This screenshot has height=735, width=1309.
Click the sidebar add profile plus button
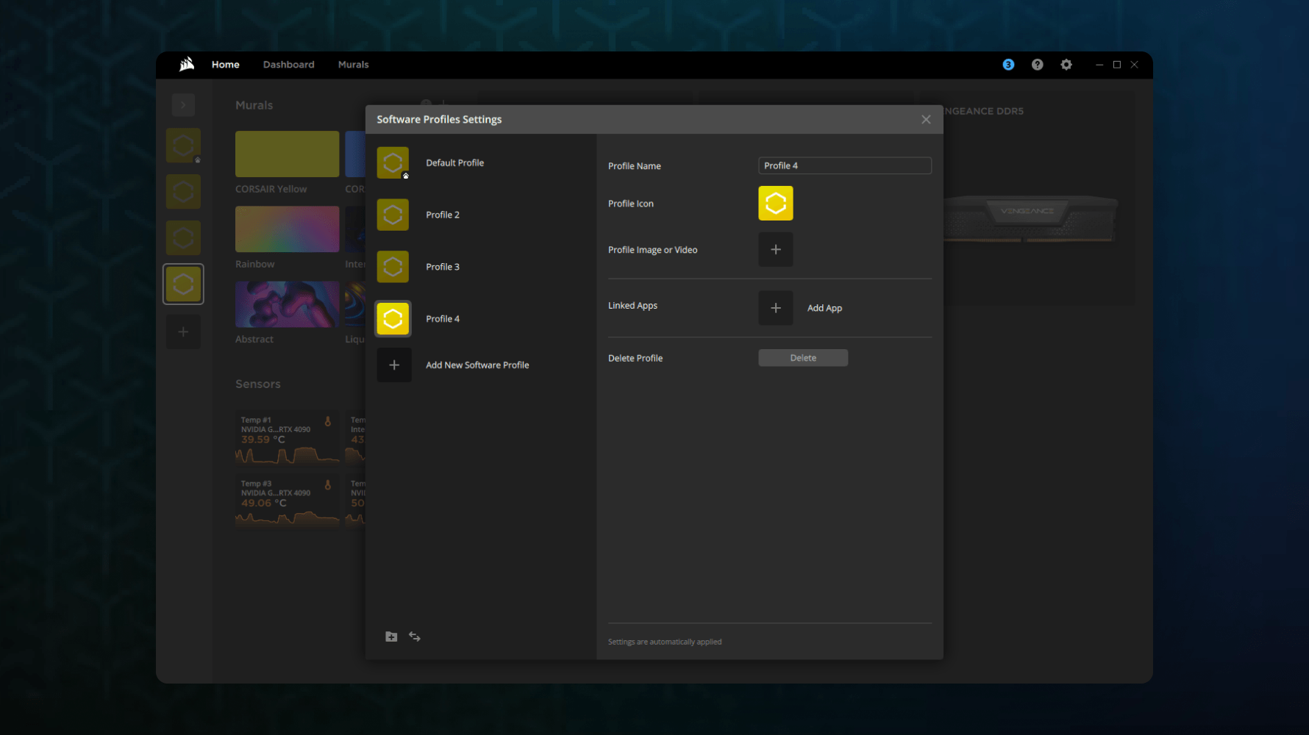coord(183,331)
